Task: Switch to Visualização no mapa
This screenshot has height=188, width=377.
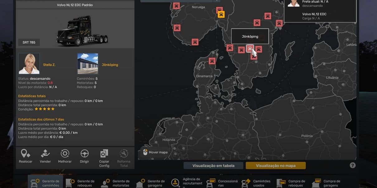Action: coord(276,166)
